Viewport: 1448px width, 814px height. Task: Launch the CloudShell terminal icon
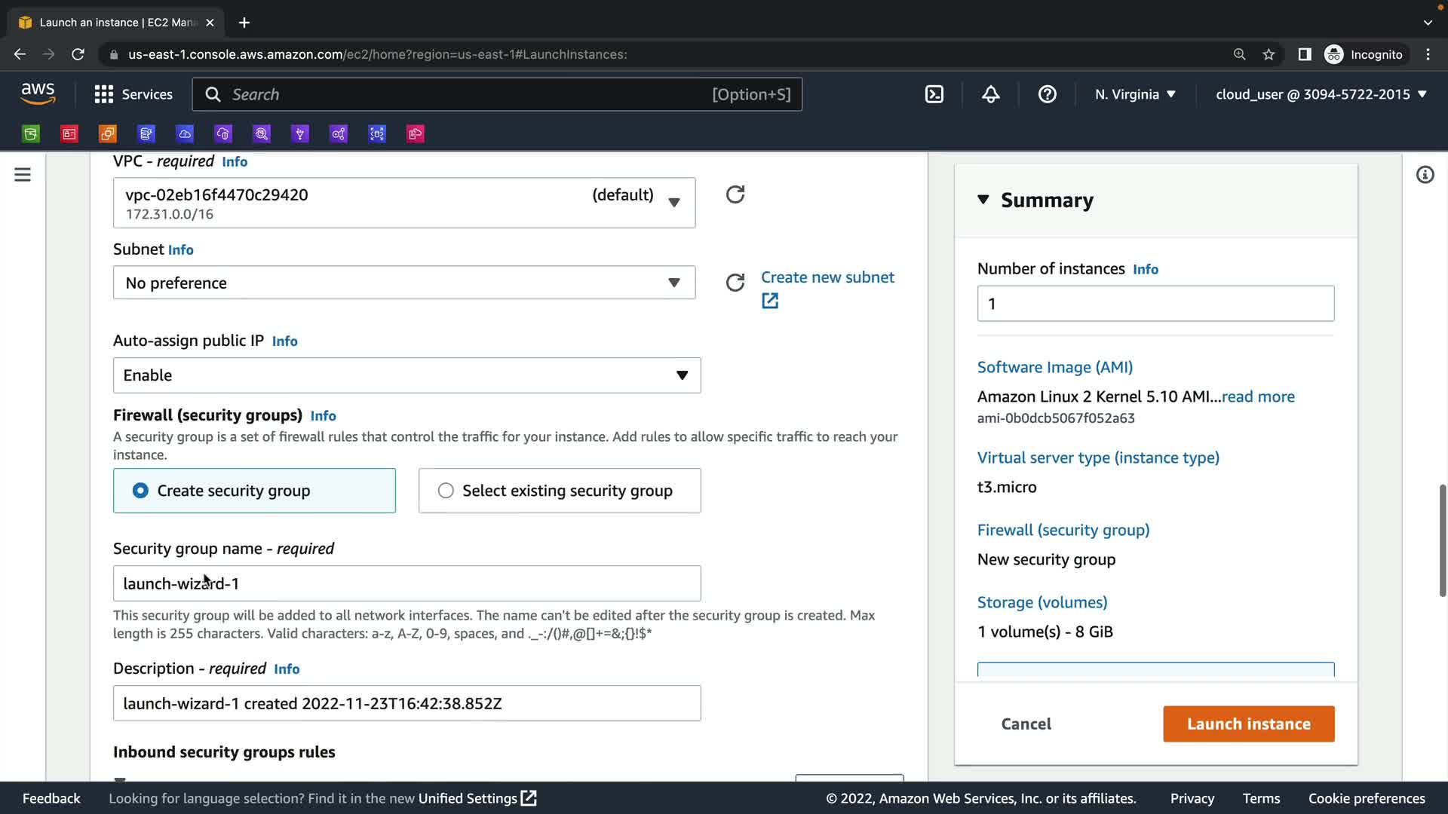[x=934, y=94]
